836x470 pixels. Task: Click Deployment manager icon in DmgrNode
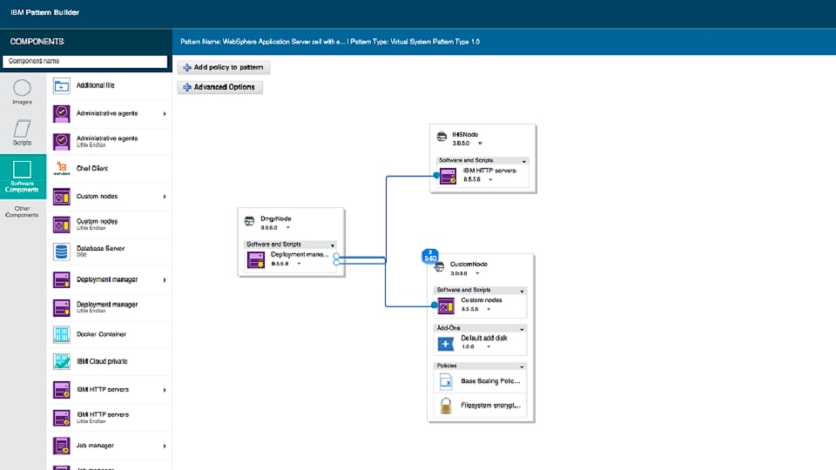[x=256, y=259]
